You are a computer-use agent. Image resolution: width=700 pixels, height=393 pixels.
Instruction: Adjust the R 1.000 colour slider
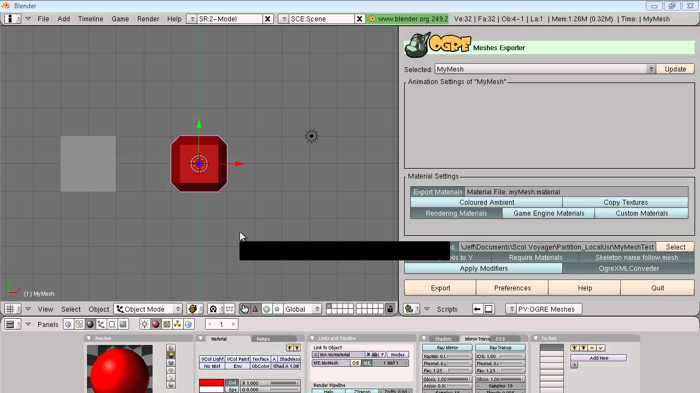271,383
